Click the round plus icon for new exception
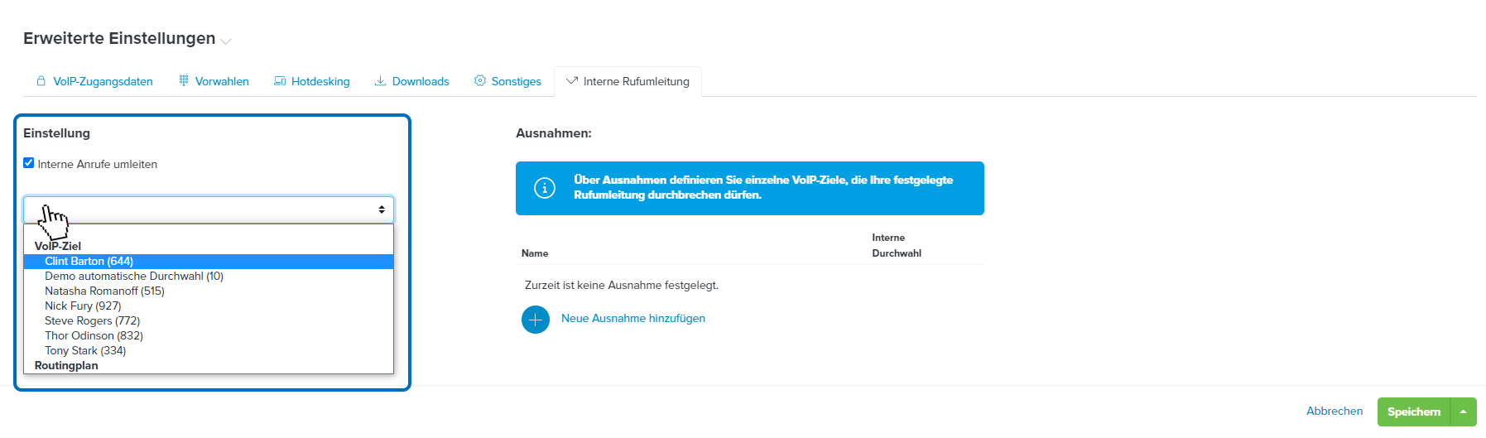The width and height of the screenshot is (1486, 438). point(536,319)
